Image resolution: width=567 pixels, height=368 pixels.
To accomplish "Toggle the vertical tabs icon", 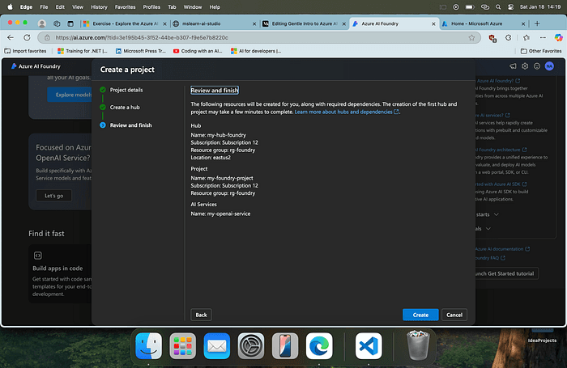I will click(70, 23).
